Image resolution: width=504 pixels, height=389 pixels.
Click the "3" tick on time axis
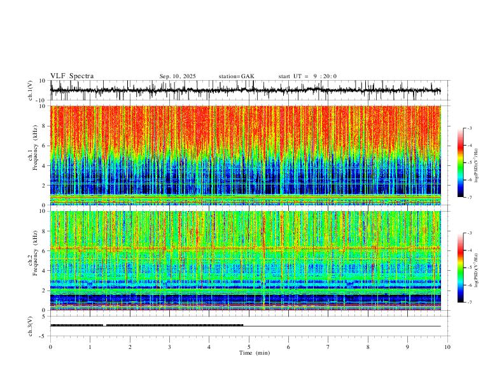click(169, 347)
